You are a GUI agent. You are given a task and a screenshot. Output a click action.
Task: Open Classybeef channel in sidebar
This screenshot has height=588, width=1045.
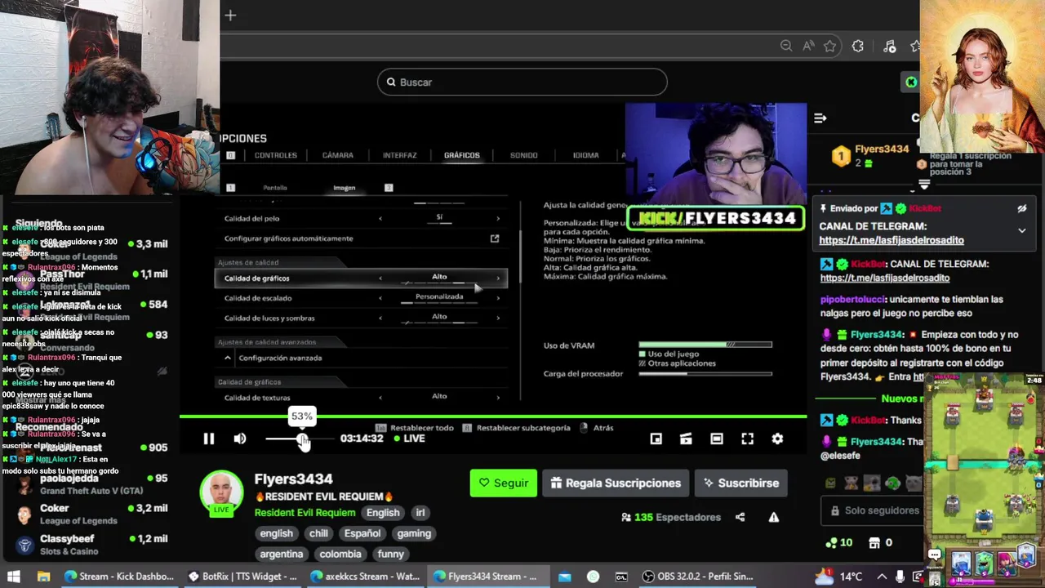click(x=91, y=545)
